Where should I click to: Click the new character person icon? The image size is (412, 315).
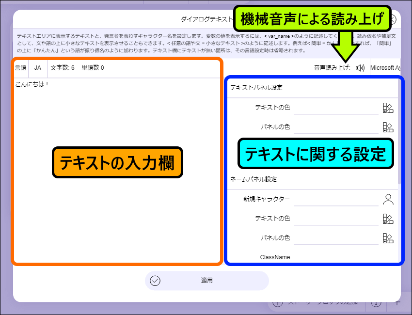(388, 199)
